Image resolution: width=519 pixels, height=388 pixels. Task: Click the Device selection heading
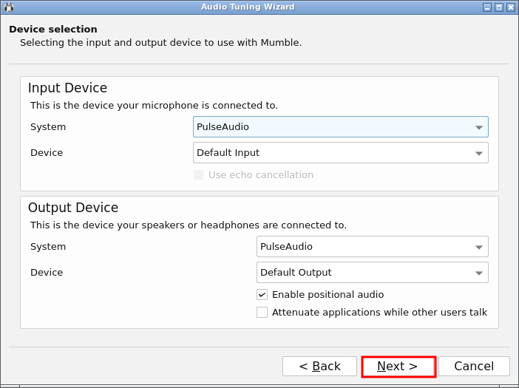pos(53,30)
